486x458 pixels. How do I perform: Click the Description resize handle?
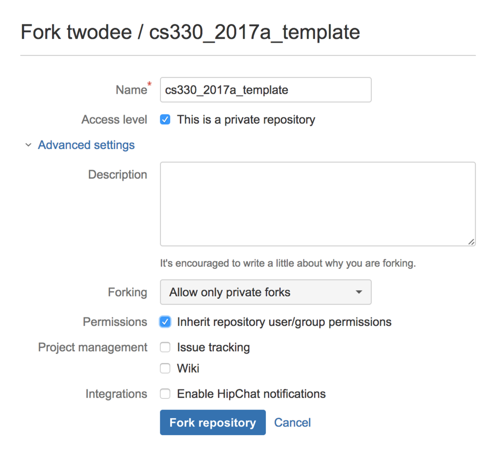(471, 242)
